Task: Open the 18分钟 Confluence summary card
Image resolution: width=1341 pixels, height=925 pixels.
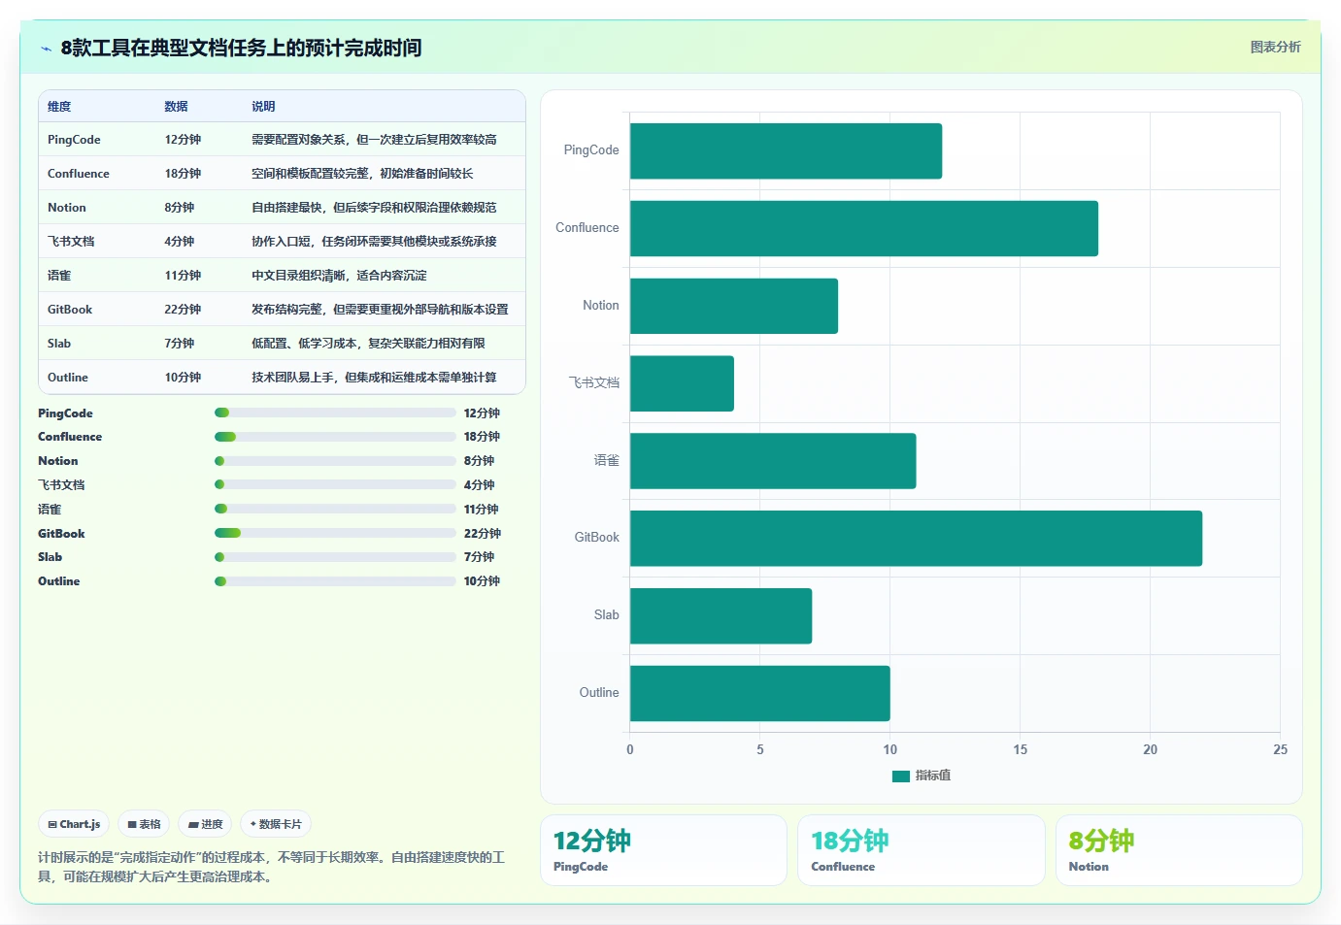Action: coord(921,850)
